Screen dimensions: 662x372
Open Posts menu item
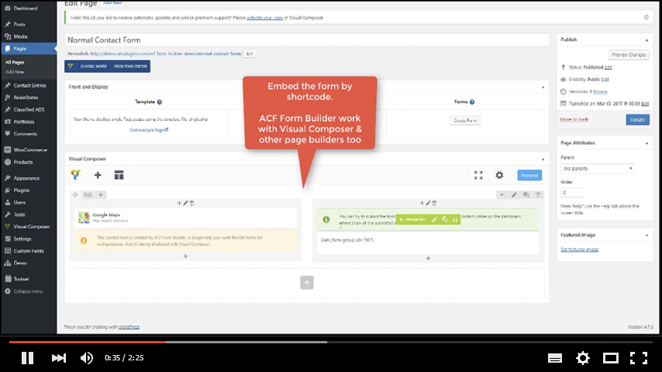coord(19,25)
